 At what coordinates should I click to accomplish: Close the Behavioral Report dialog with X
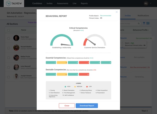pos(117,12)
